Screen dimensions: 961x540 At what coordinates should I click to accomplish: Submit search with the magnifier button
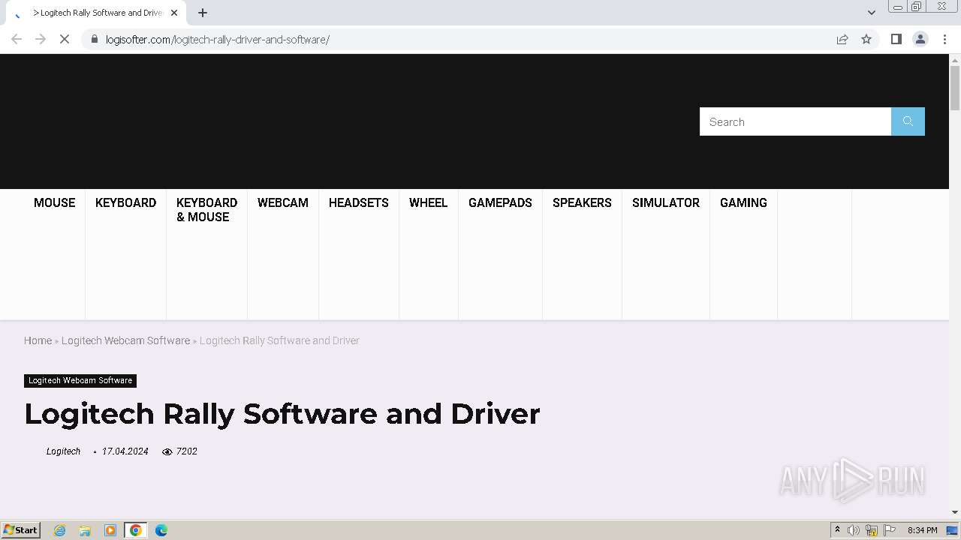[x=908, y=121]
